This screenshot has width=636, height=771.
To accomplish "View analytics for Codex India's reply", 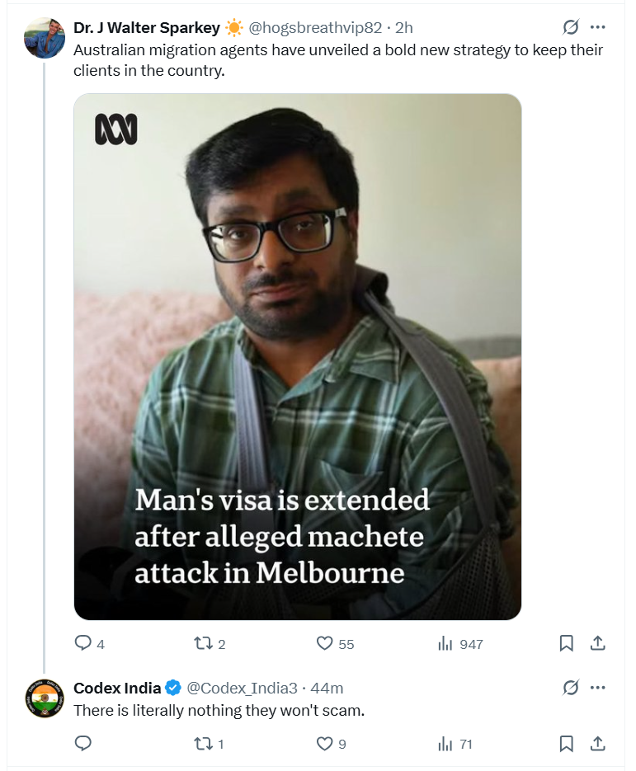I will [x=445, y=744].
